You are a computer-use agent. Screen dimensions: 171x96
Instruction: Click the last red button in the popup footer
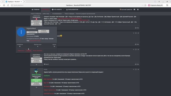(37, 51)
